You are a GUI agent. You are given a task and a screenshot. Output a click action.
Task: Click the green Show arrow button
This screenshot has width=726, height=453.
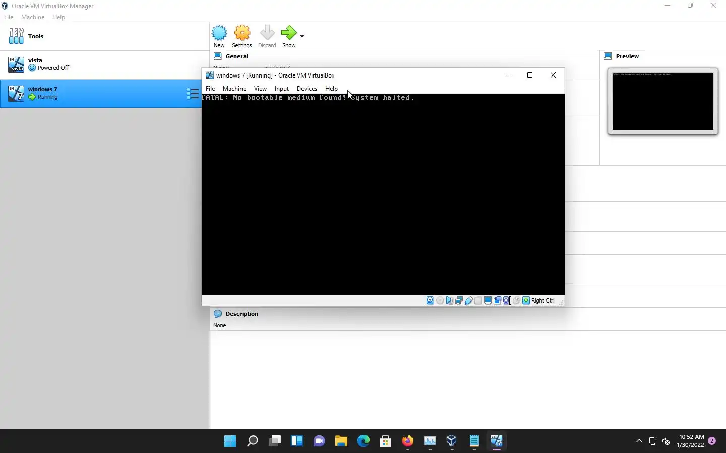tap(289, 36)
